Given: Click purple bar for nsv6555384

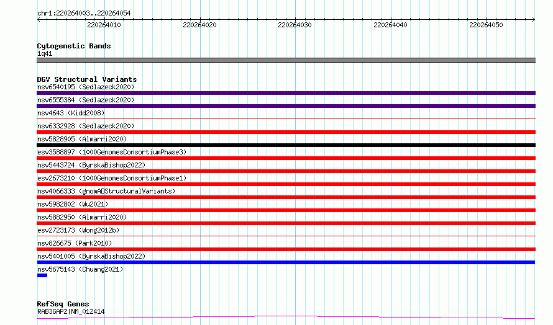Looking at the screenshot, I should [x=286, y=106].
